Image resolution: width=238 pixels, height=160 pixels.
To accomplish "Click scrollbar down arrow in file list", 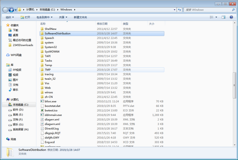I will [x=235, y=145].
